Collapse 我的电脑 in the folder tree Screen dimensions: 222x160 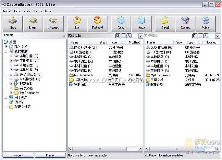click(6, 51)
